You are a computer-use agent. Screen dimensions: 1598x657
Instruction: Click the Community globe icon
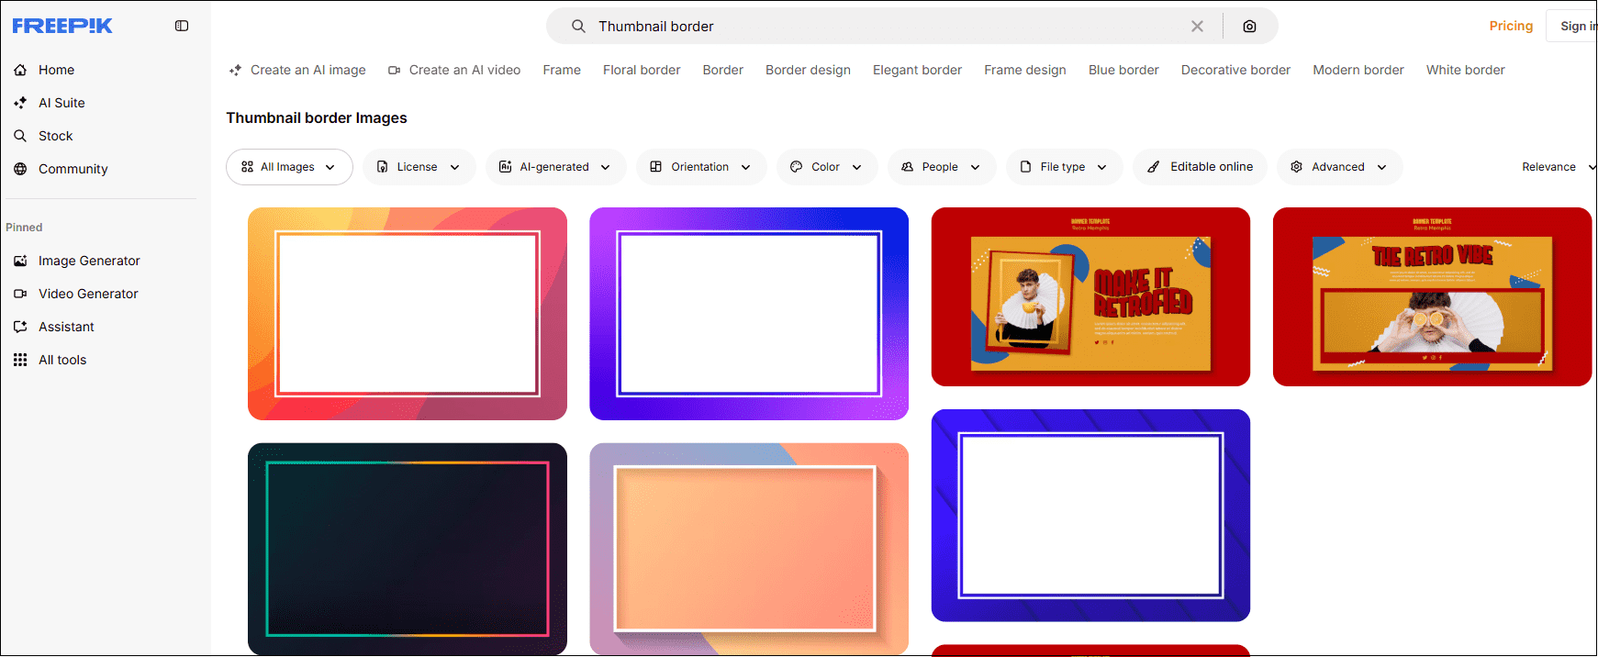pos(20,169)
